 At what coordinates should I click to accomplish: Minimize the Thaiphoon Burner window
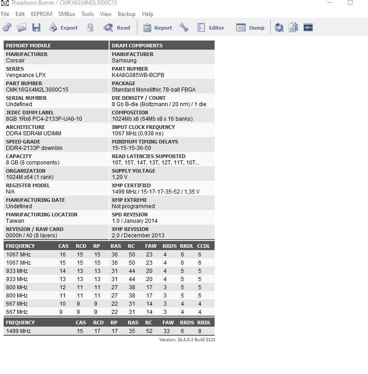(x=330, y=3)
